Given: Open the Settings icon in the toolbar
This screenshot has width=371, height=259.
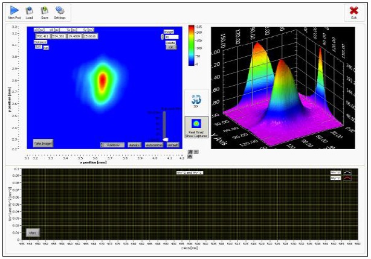Looking at the screenshot, I should pos(60,12).
